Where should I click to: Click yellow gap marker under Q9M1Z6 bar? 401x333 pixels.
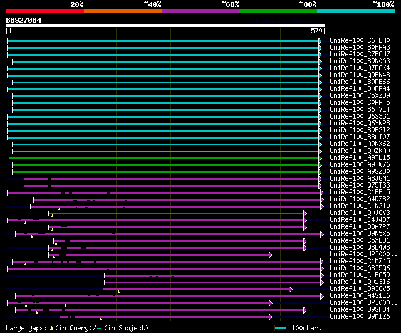(x=100, y=319)
